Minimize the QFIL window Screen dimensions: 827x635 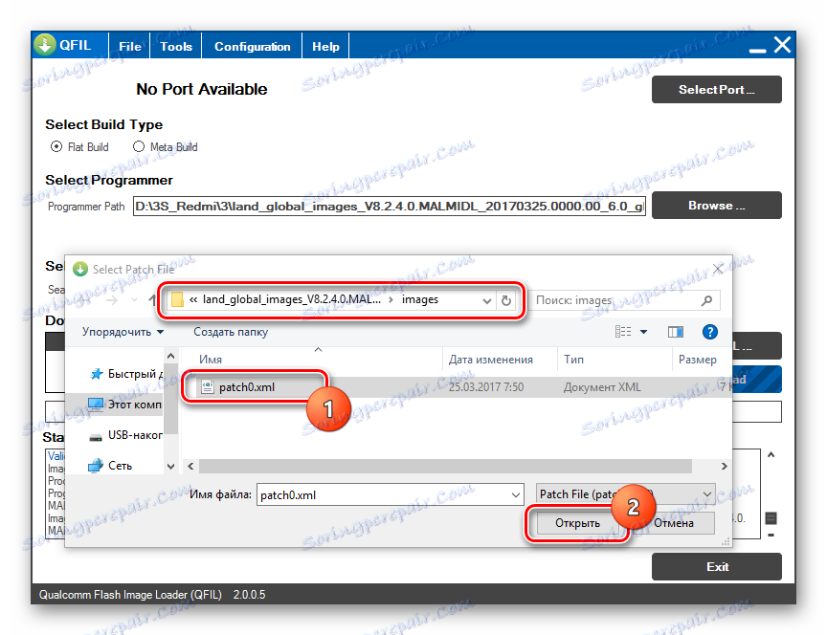757,51
